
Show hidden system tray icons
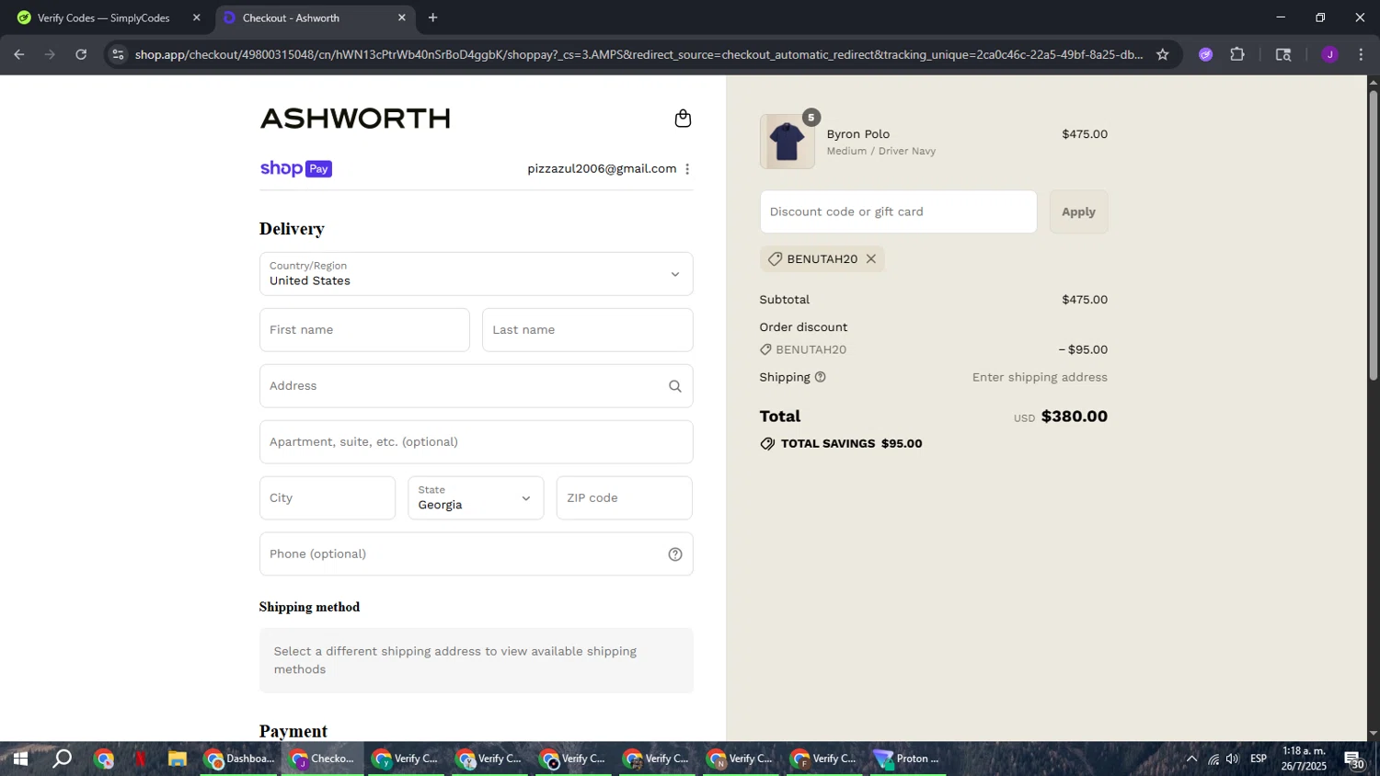click(x=1191, y=759)
